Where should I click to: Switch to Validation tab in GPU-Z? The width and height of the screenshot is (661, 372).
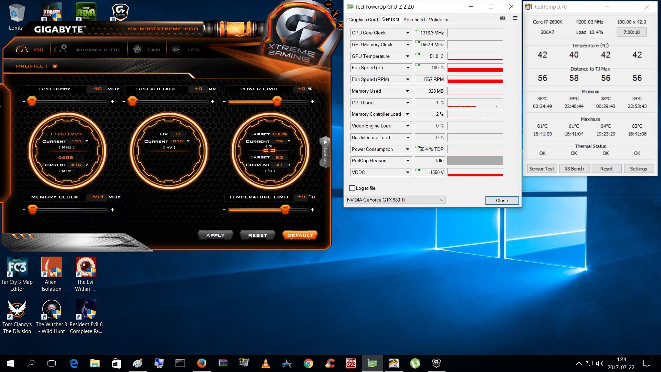pos(439,20)
